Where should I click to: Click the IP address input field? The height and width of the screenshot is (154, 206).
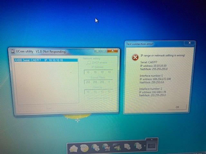pos(98,72)
